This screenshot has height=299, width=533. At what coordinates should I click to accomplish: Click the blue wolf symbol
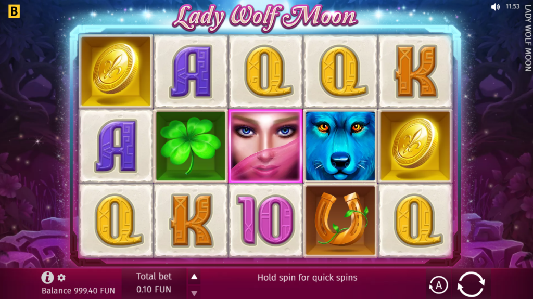340,146
